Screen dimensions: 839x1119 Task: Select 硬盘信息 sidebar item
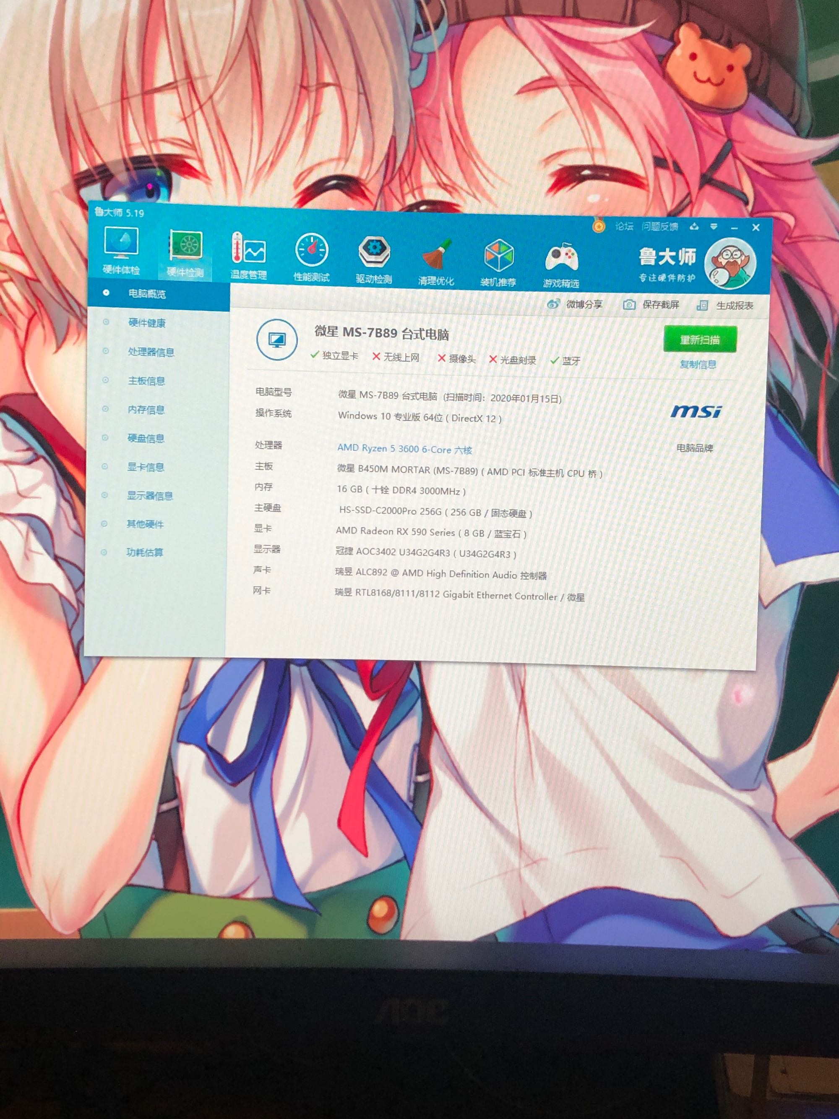pyautogui.click(x=146, y=439)
